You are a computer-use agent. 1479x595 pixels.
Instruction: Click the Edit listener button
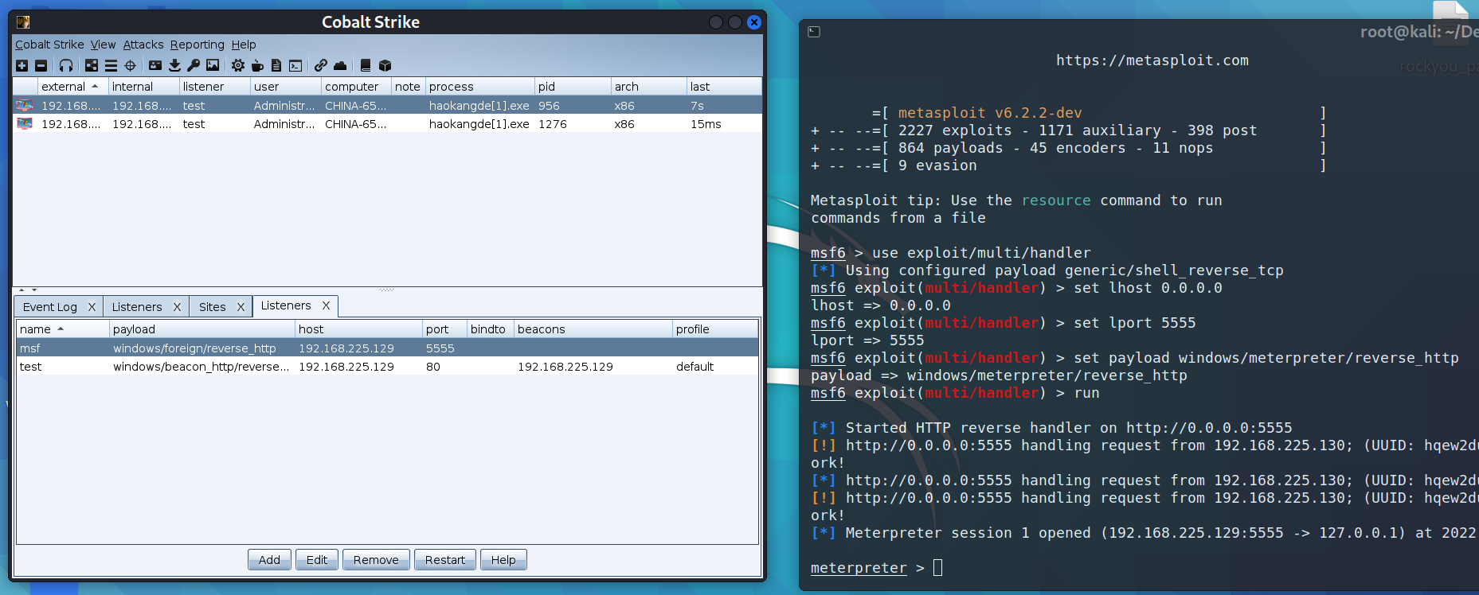317,560
